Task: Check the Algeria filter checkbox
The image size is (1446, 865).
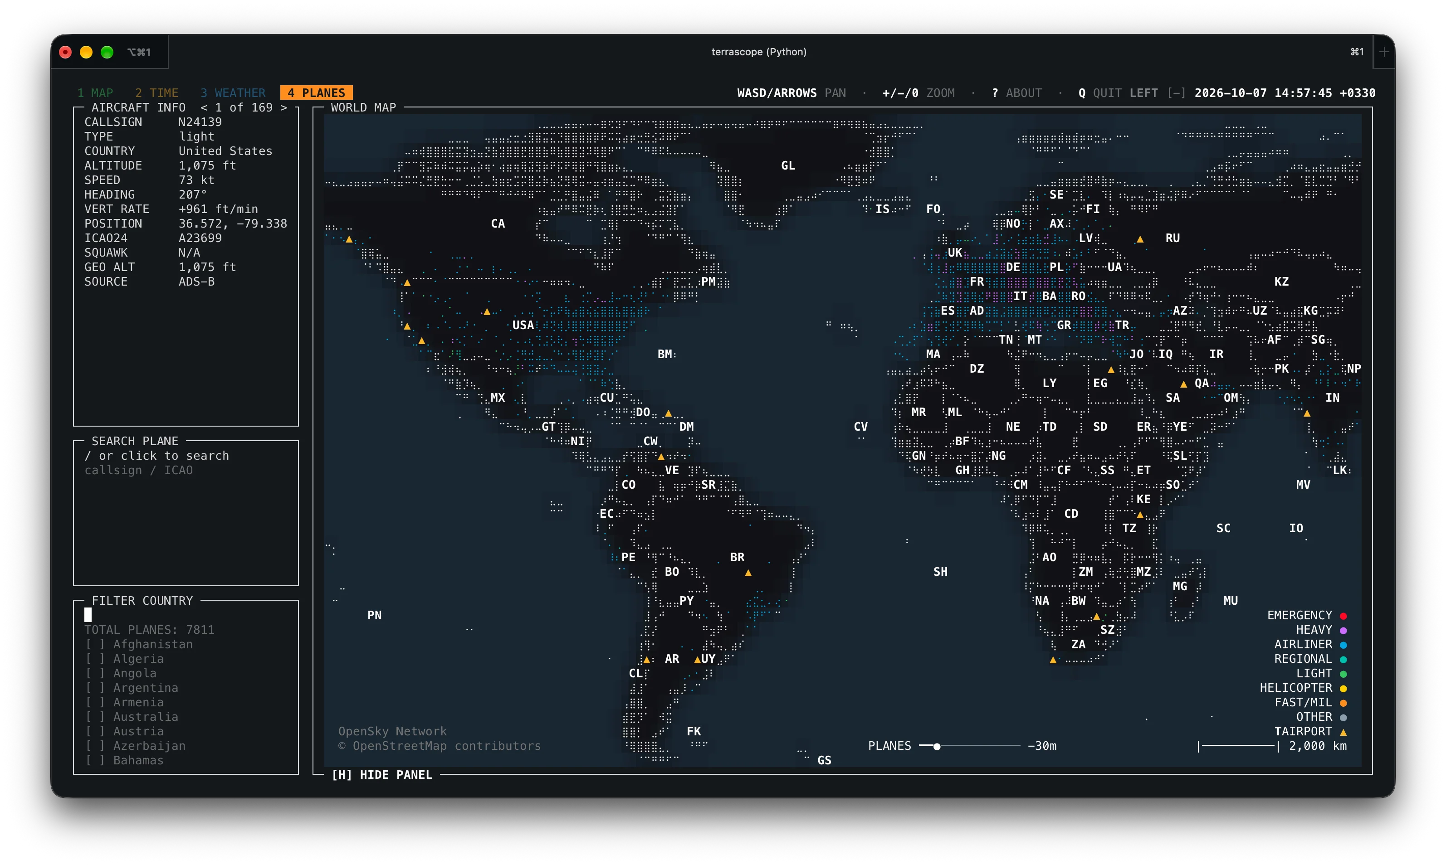Action: pos(95,659)
